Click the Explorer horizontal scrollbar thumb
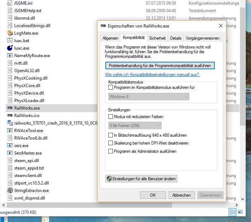 (89, 205)
